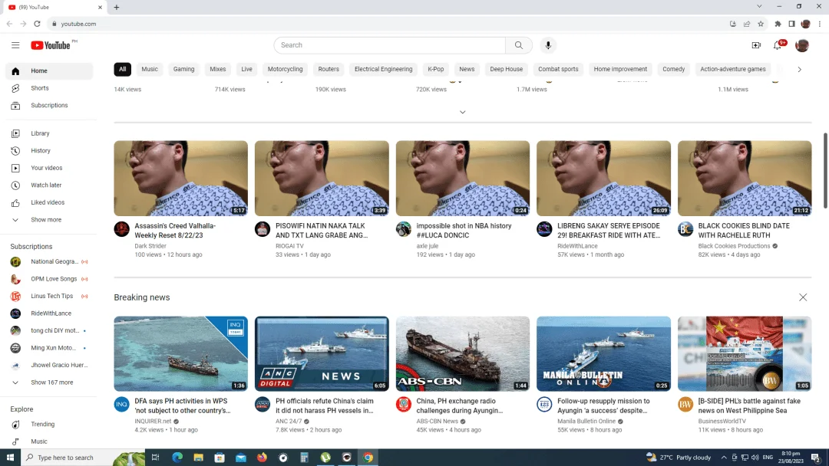Open Subscriptions in sidebar
Screen dimensions: 829x466
point(49,106)
